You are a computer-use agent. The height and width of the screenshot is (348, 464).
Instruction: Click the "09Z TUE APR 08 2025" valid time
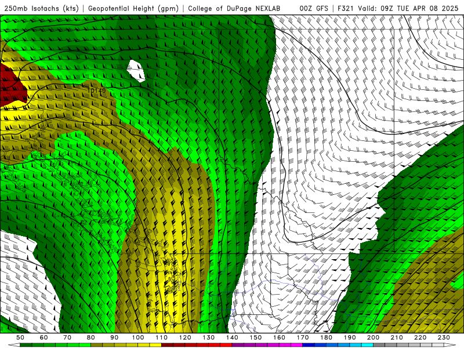(x=419, y=9)
